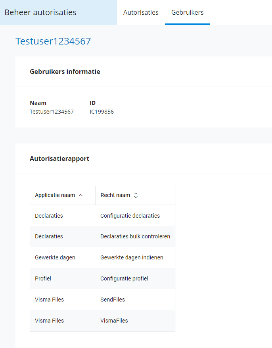Click the Testuser1234567 value under Naam

52,112
